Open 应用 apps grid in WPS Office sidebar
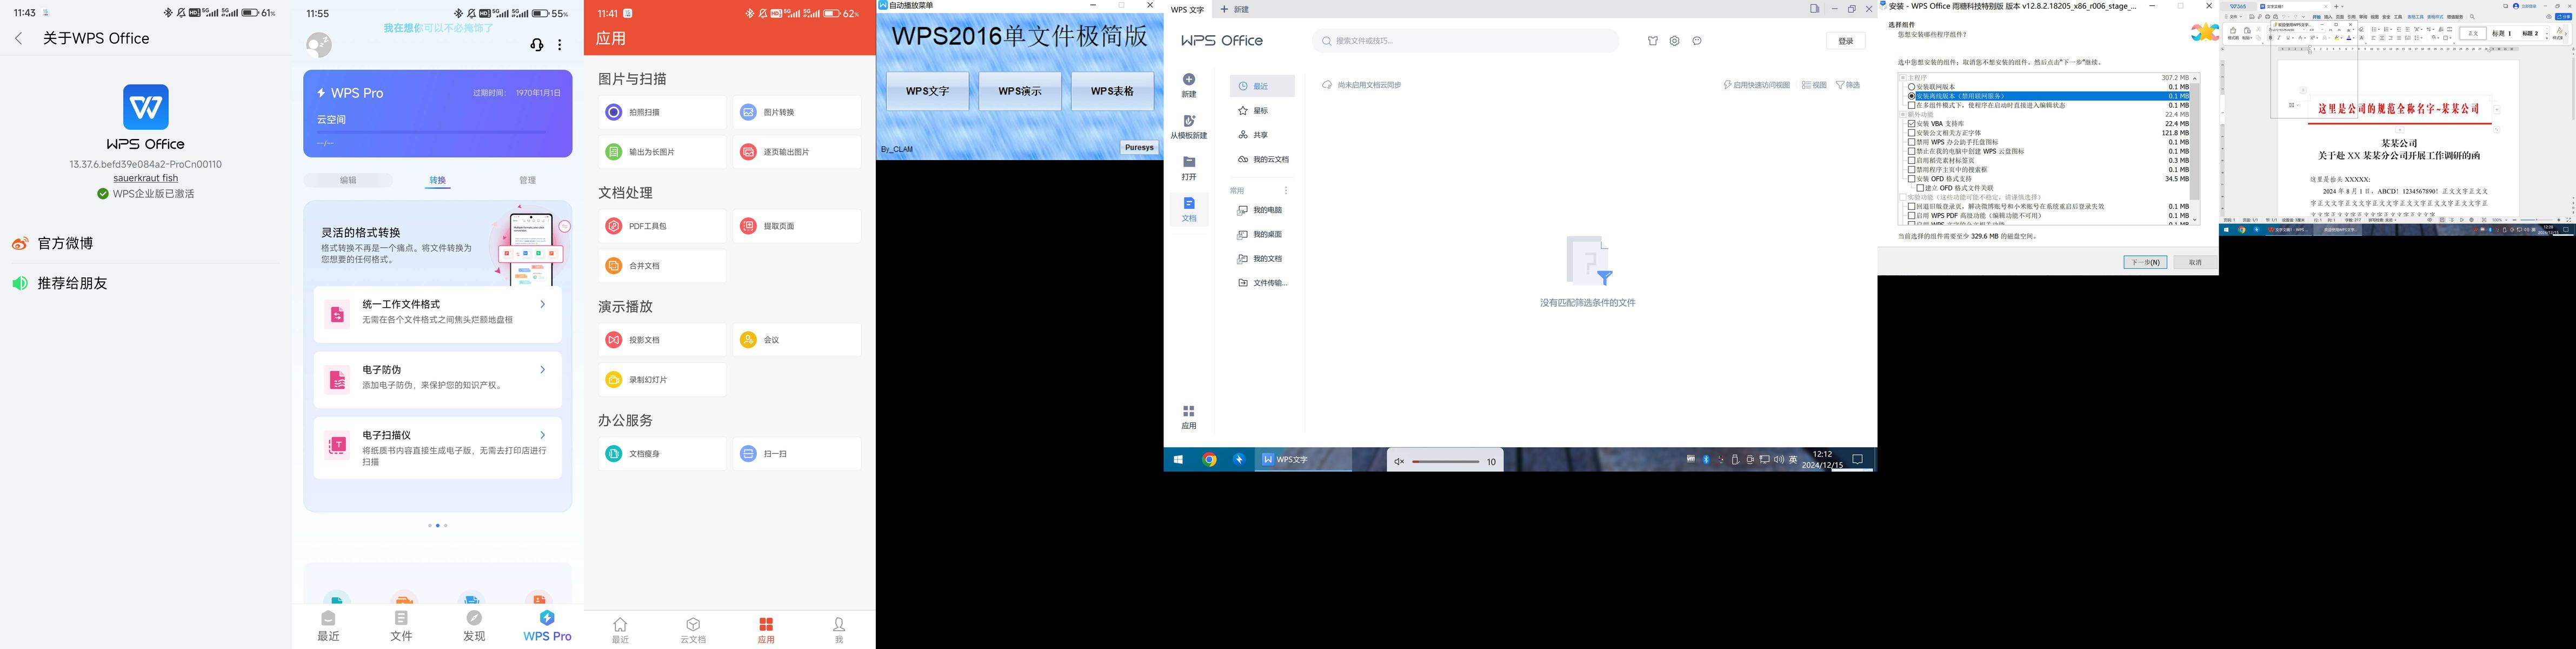This screenshot has height=649, width=2576. pyautogui.click(x=1189, y=417)
